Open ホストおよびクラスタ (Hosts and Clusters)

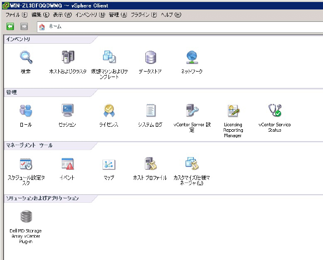click(68, 57)
